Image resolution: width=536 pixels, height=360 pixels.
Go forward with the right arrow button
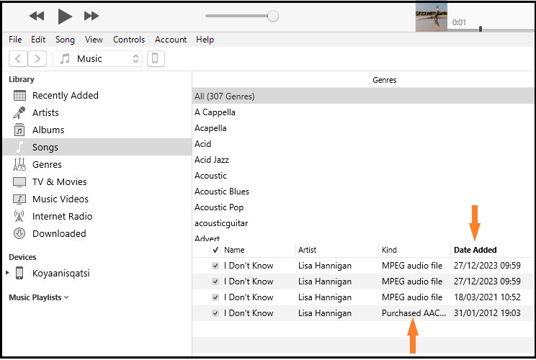37,59
